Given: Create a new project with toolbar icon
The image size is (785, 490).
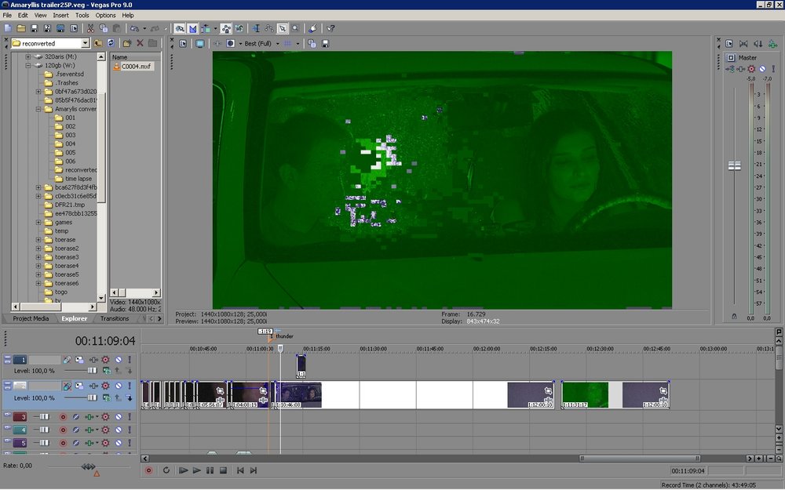Looking at the screenshot, I should [x=9, y=28].
